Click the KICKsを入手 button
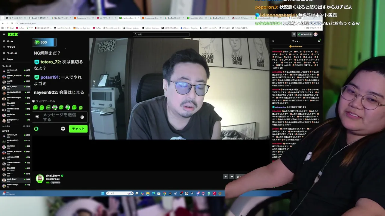 [x=304, y=34]
